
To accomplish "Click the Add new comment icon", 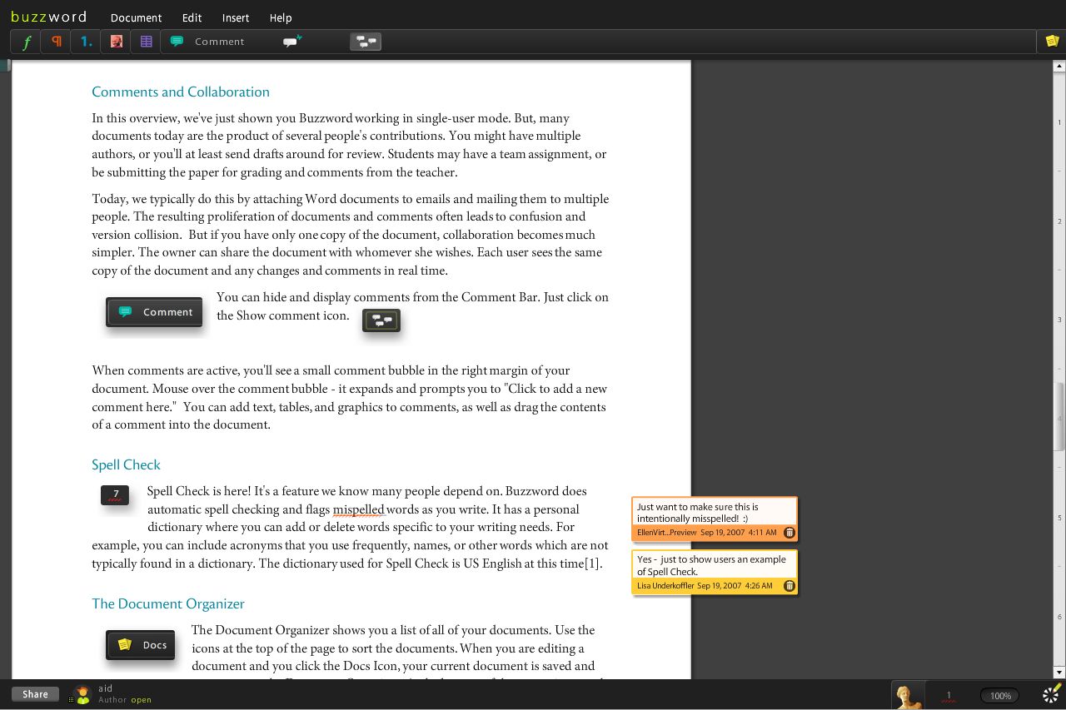I will point(291,41).
